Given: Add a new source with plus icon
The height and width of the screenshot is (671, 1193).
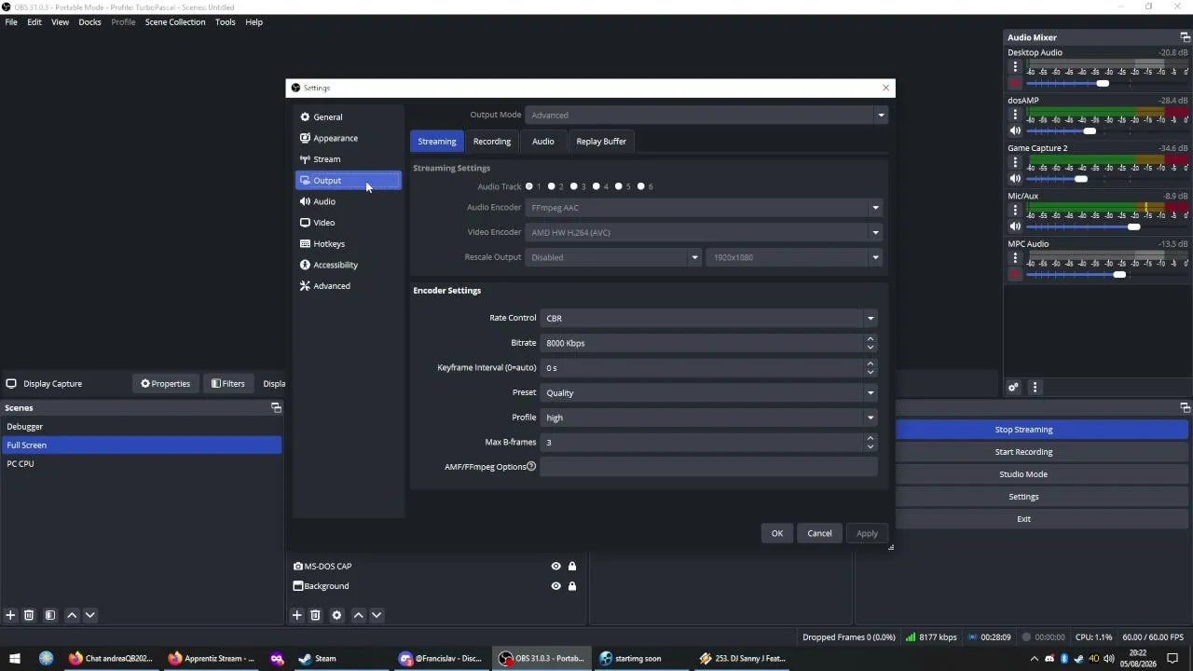Looking at the screenshot, I should pyautogui.click(x=296, y=615).
